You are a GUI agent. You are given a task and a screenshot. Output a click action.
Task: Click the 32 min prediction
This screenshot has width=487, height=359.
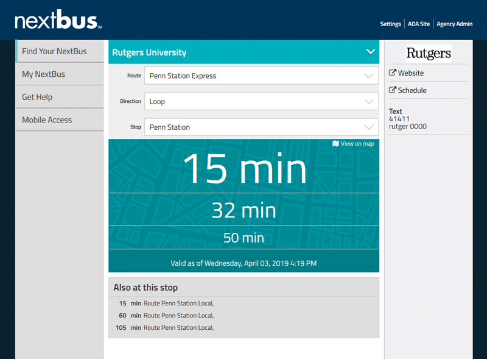(244, 210)
